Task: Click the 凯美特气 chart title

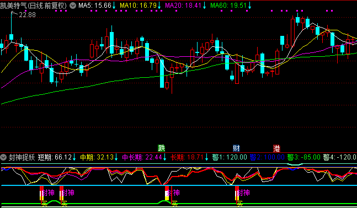Action: [x=34, y=6]
